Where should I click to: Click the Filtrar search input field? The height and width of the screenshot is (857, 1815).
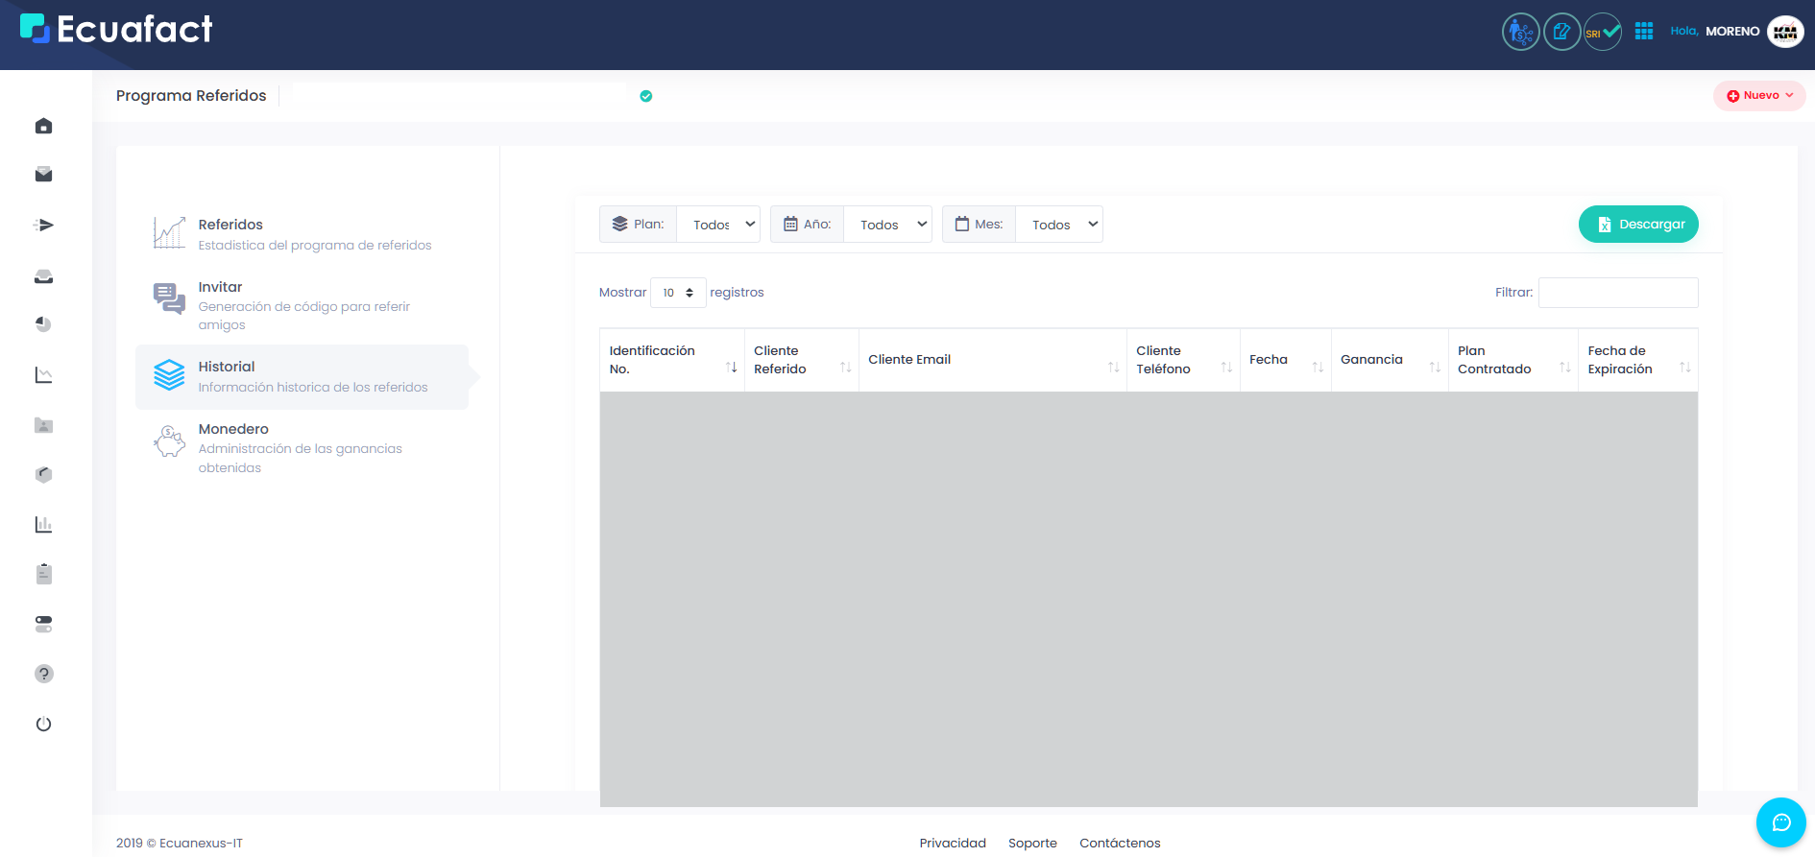click(x=1618, y=293)
